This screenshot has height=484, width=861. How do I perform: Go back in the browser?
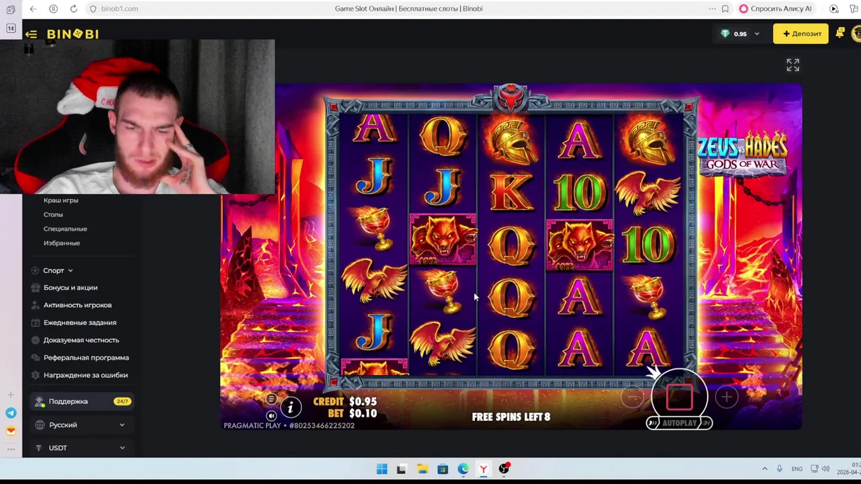(x=33, y=9)
